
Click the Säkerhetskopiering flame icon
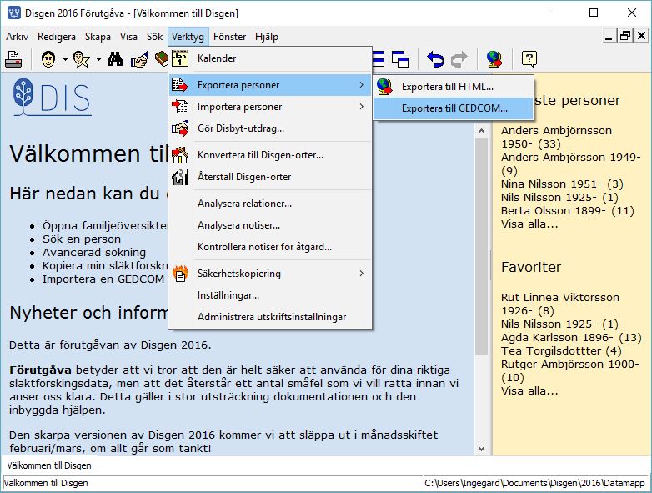tap(180, 274)
